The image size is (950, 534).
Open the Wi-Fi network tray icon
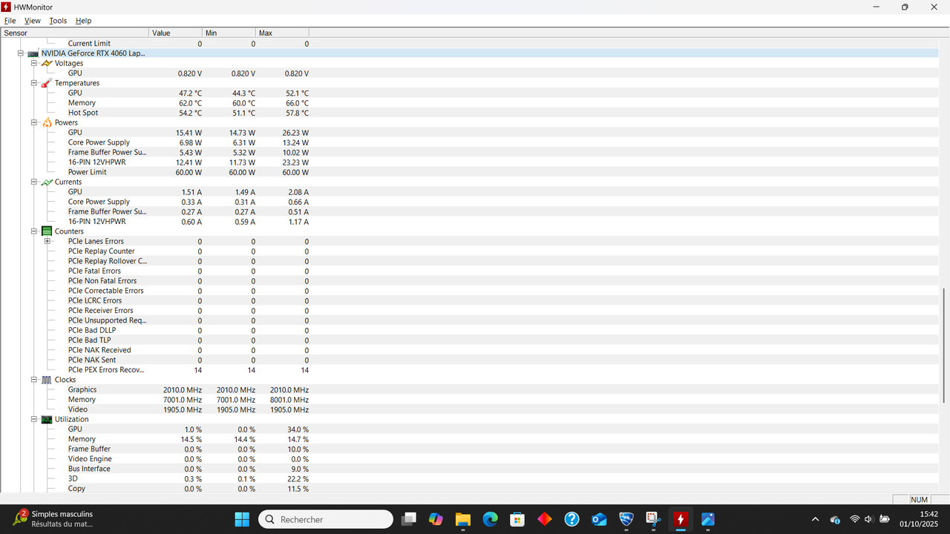(854, 519)
